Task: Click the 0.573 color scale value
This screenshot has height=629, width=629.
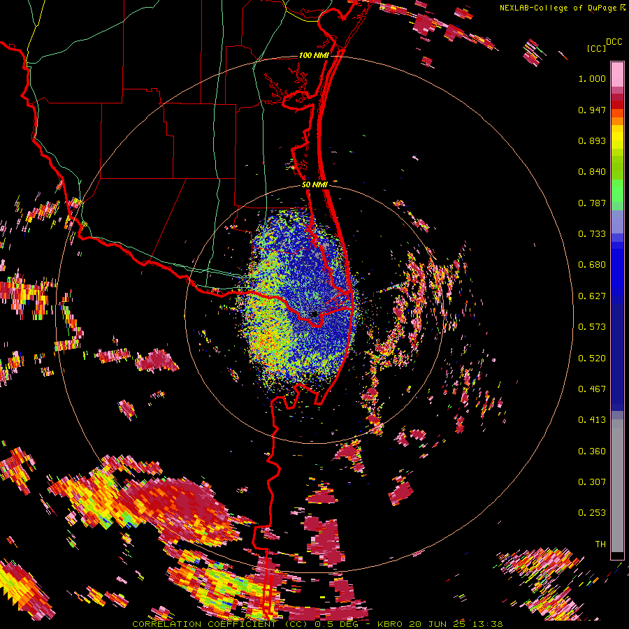Action: pyautogui.click(x=592, y=327)
